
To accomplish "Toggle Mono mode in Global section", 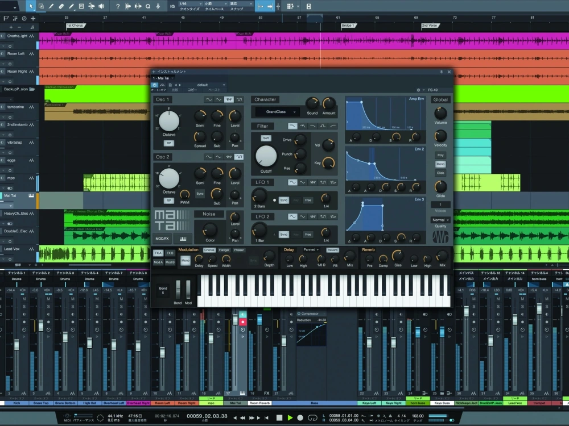I will point(440,164).
